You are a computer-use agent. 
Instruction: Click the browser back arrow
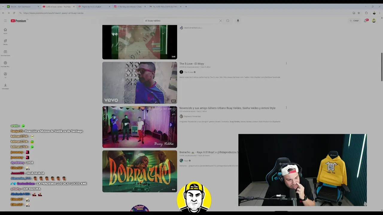3,13
